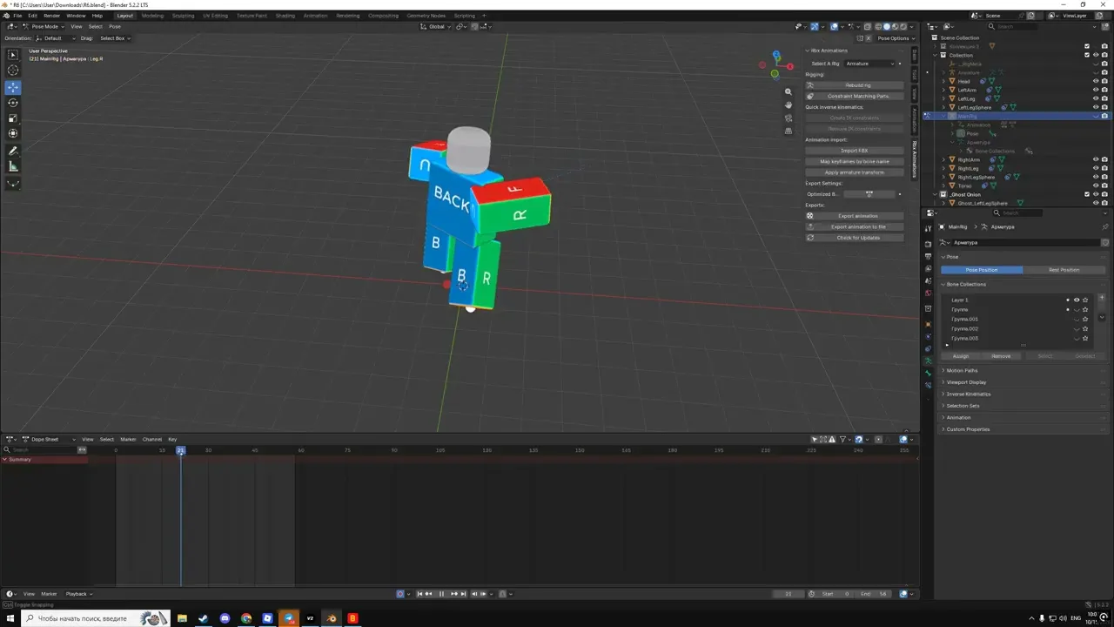Open Steam from the Windows taskbar

coord(204,618)
